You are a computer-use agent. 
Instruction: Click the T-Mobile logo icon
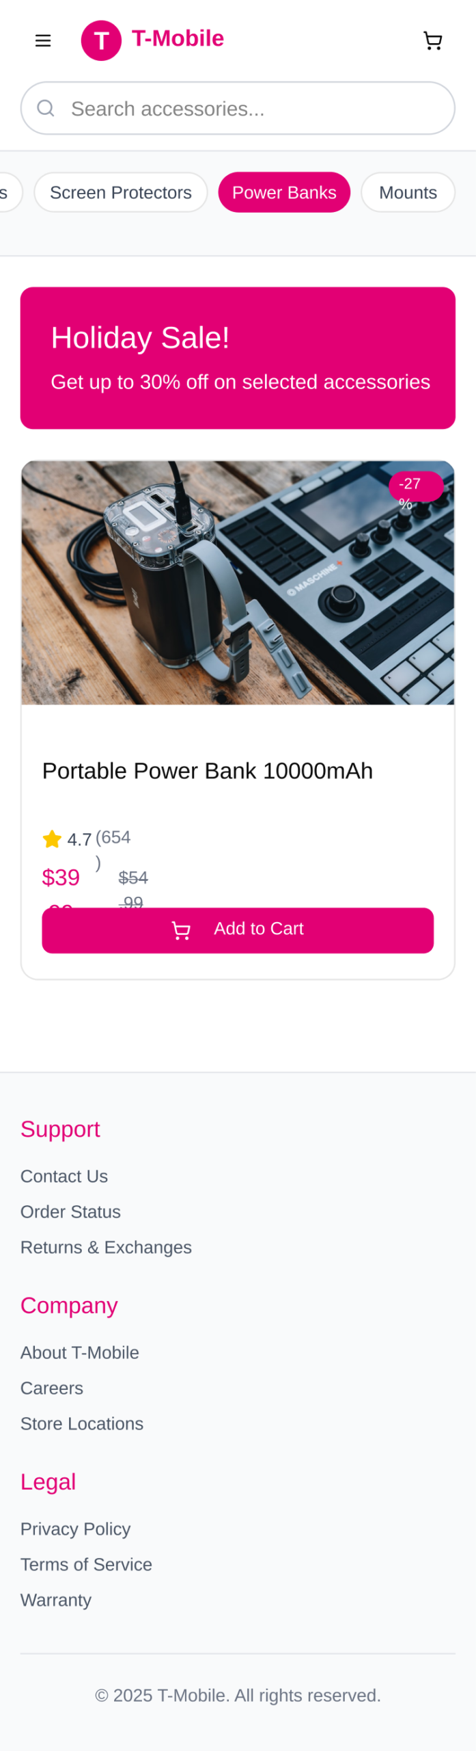point(101,41)
